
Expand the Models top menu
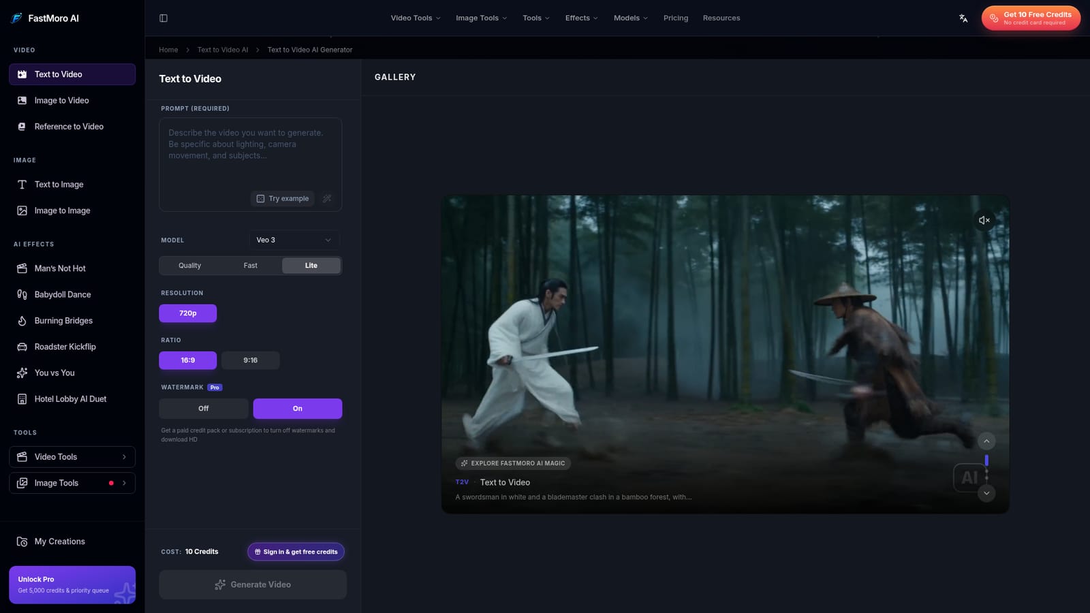pyautogui.click(x=631, y=18)
